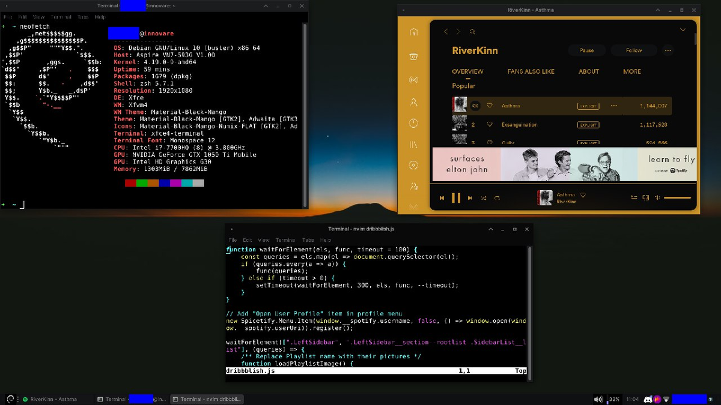This screenshot has width=721, height=405.
Task: Switch to the OVERVIEW tab
Action: click(467, 71)
